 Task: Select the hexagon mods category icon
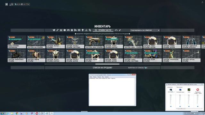72,30
